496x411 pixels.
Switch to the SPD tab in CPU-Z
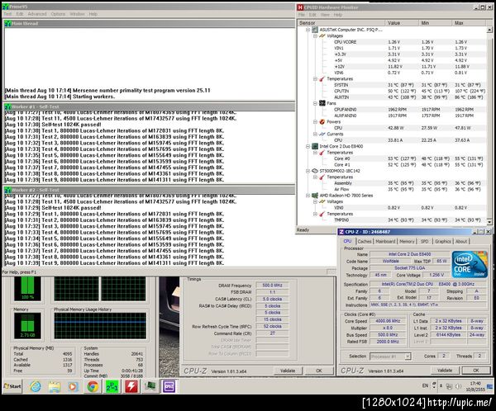(x=425, y=241)
